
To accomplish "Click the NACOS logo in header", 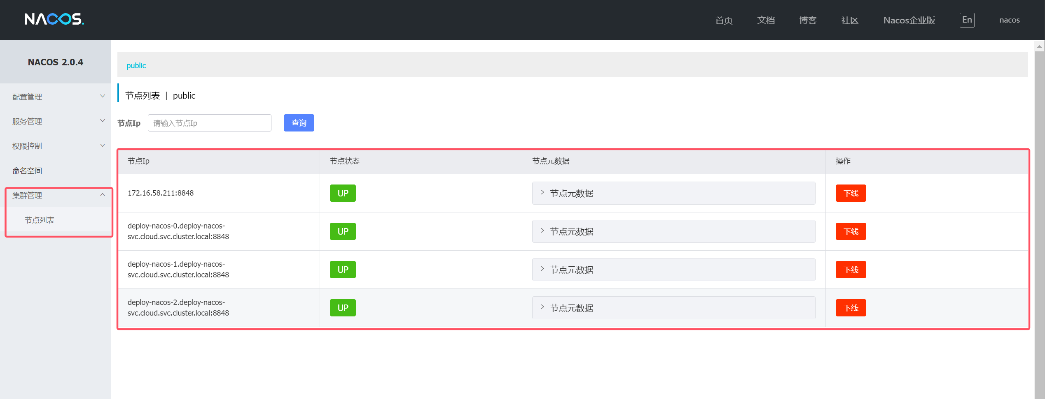I will (54, 19).
